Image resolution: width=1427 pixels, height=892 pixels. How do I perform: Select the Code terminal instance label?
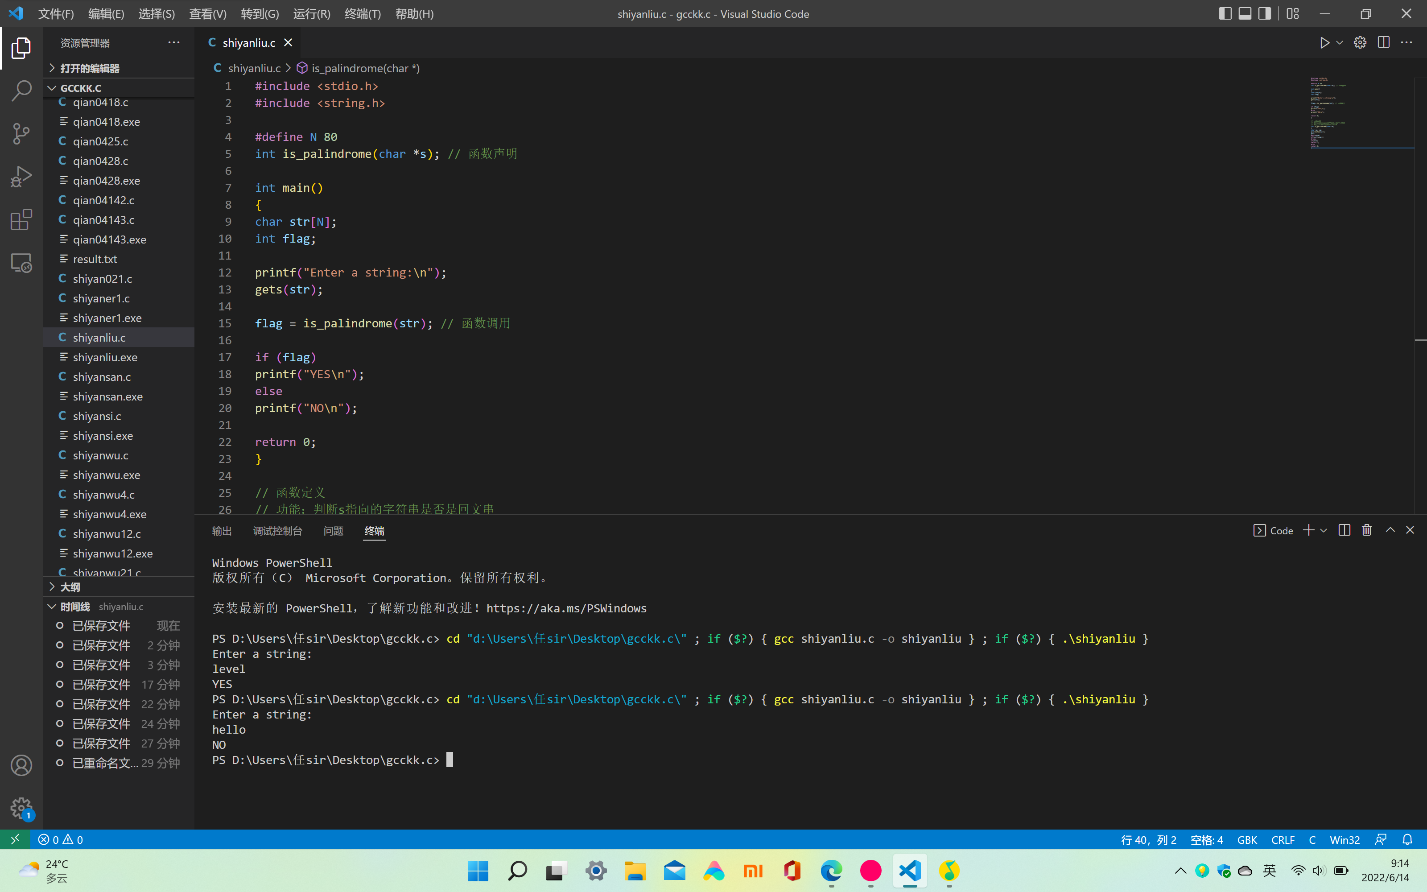click(x=1273, y=530)
